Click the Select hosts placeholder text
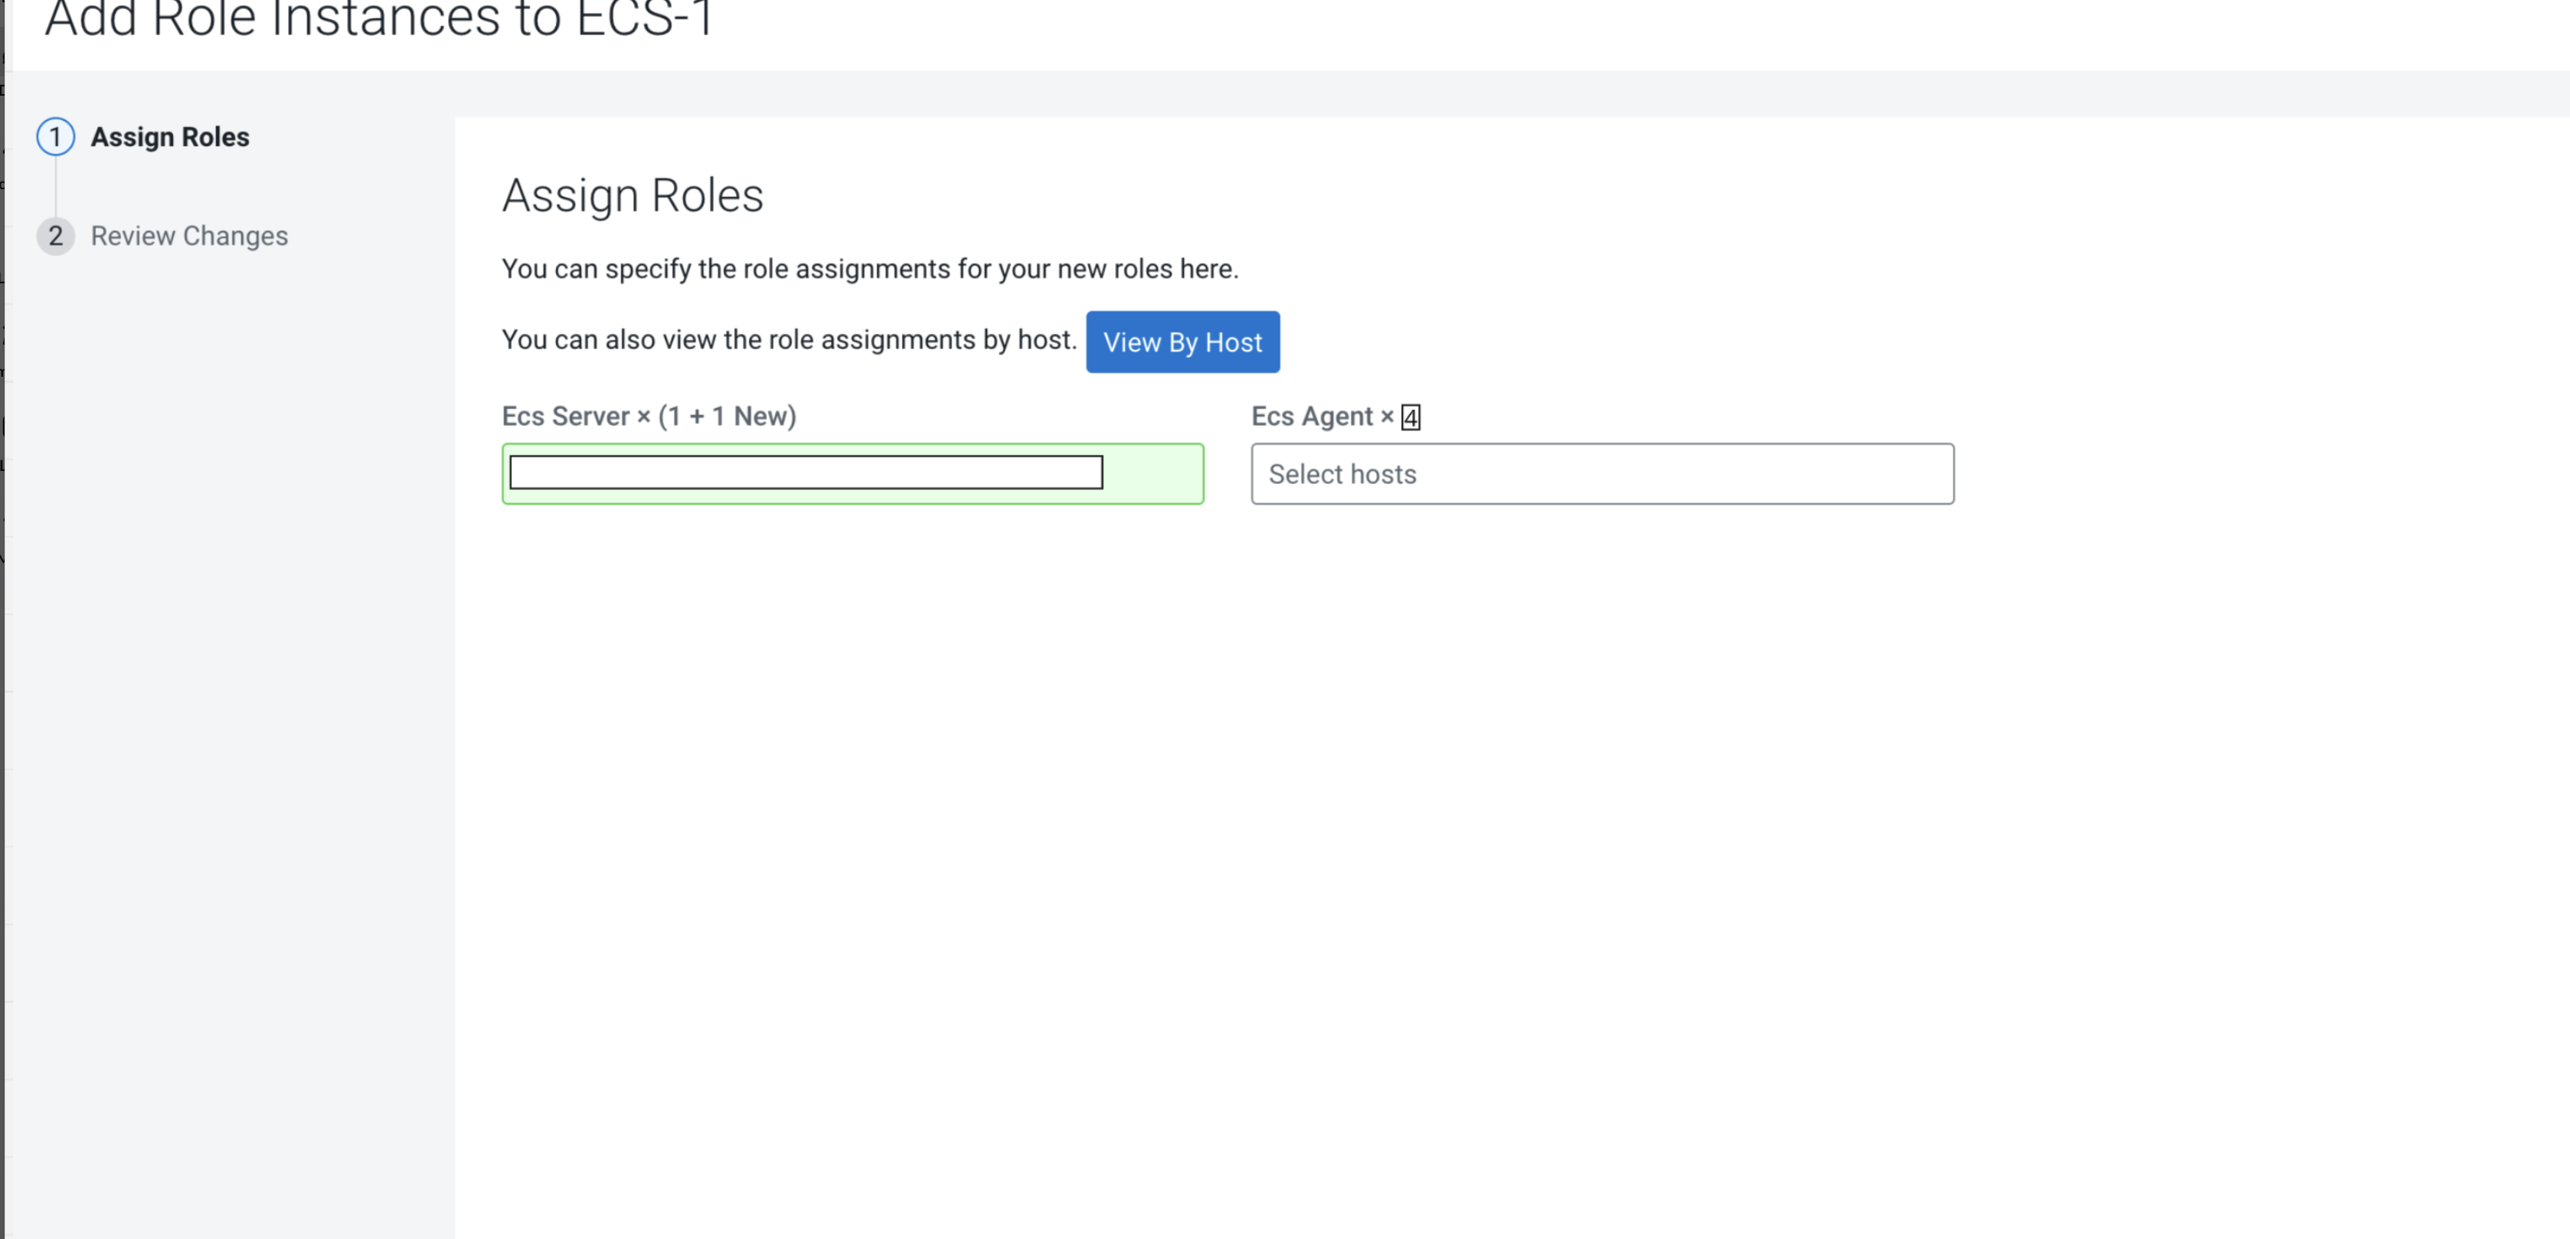Screen dimensions: 2570x1239 point(1342,474)
